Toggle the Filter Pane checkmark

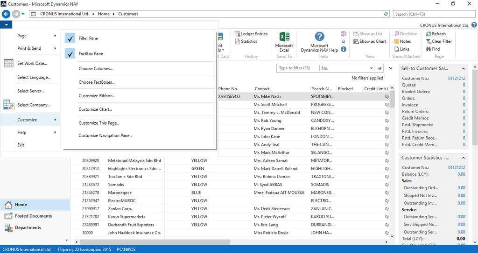click(x=70, y=38)
